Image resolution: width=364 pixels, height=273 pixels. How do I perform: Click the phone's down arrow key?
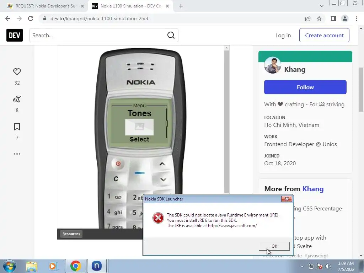[163, 180]
